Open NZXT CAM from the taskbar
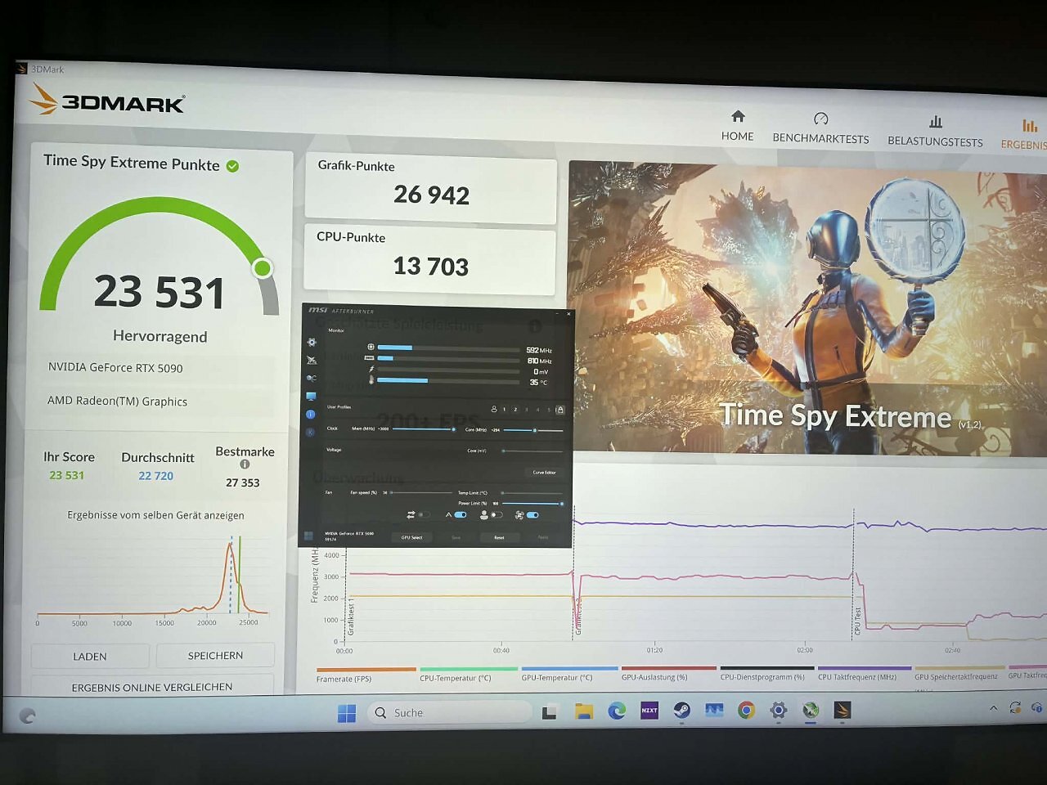The image size is (1047, 785). tap(649, 710)
